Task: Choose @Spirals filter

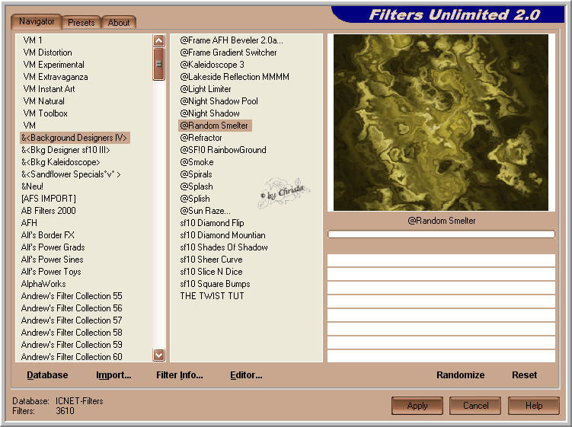Action: (x=196, y=174)
